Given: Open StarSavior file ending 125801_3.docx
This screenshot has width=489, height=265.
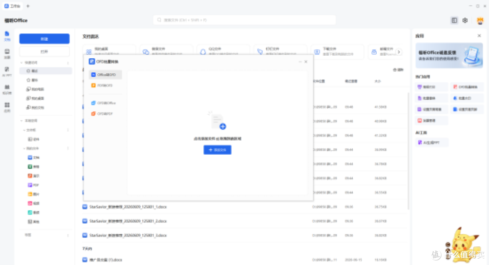Looking at the screenshot, I should (x=128, y=236).
